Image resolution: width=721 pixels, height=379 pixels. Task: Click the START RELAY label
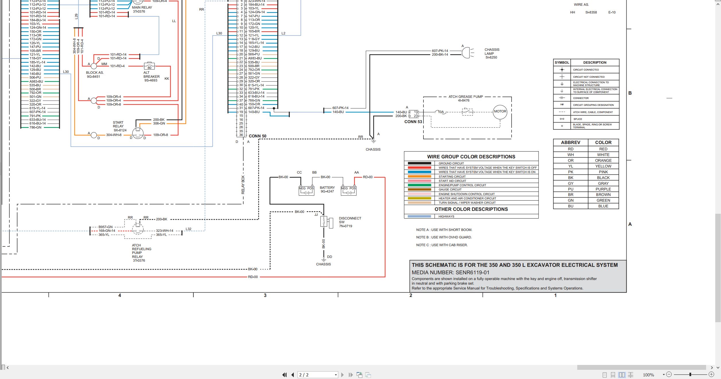[x=118, y=124]
